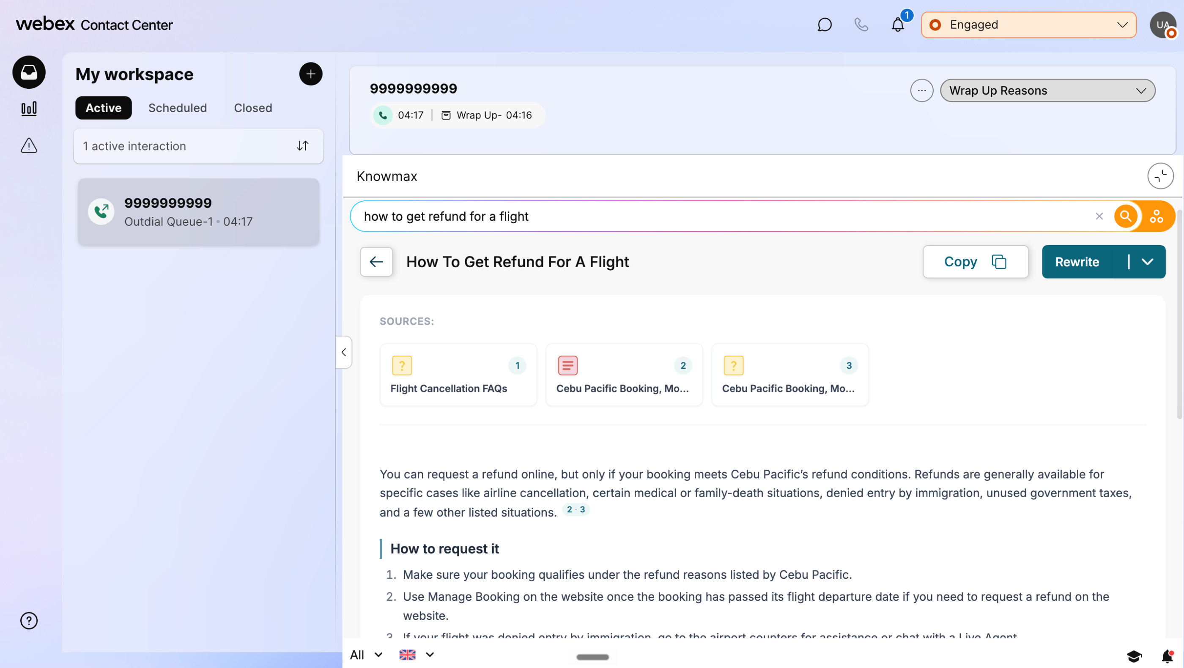This screenshot has width=1184, height=668.
Task: Toggle the sort order arrows for interactions
Action: point(302,145)
